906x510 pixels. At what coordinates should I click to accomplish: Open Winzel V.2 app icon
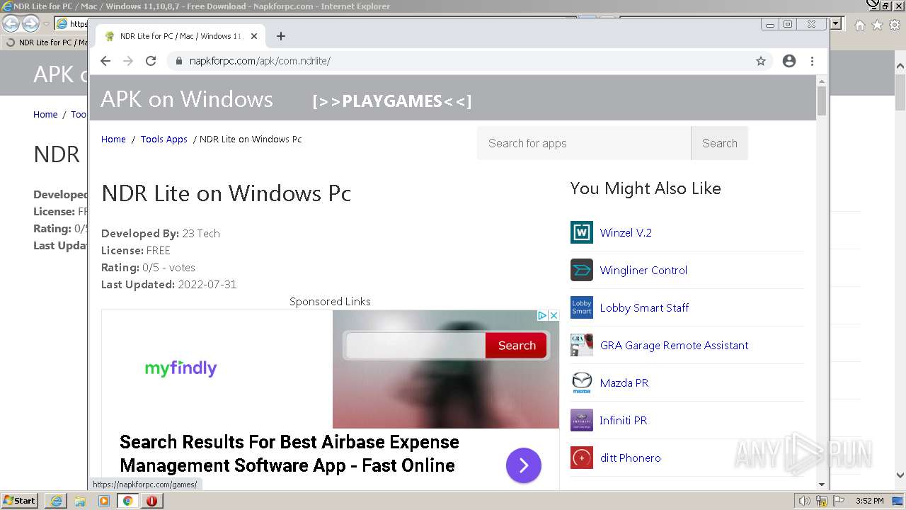tap(582, 232)
